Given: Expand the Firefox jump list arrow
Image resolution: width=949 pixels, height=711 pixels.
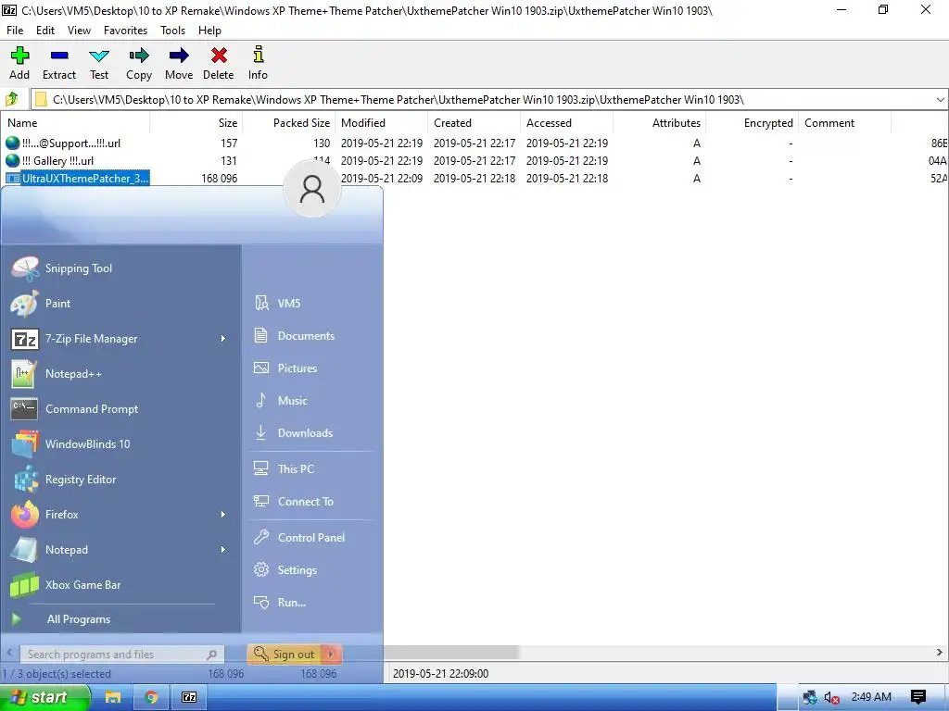Looking at the screenshot, I should point(222,514).
